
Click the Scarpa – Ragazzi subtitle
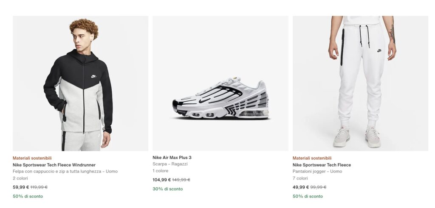(x=170, y=164)
